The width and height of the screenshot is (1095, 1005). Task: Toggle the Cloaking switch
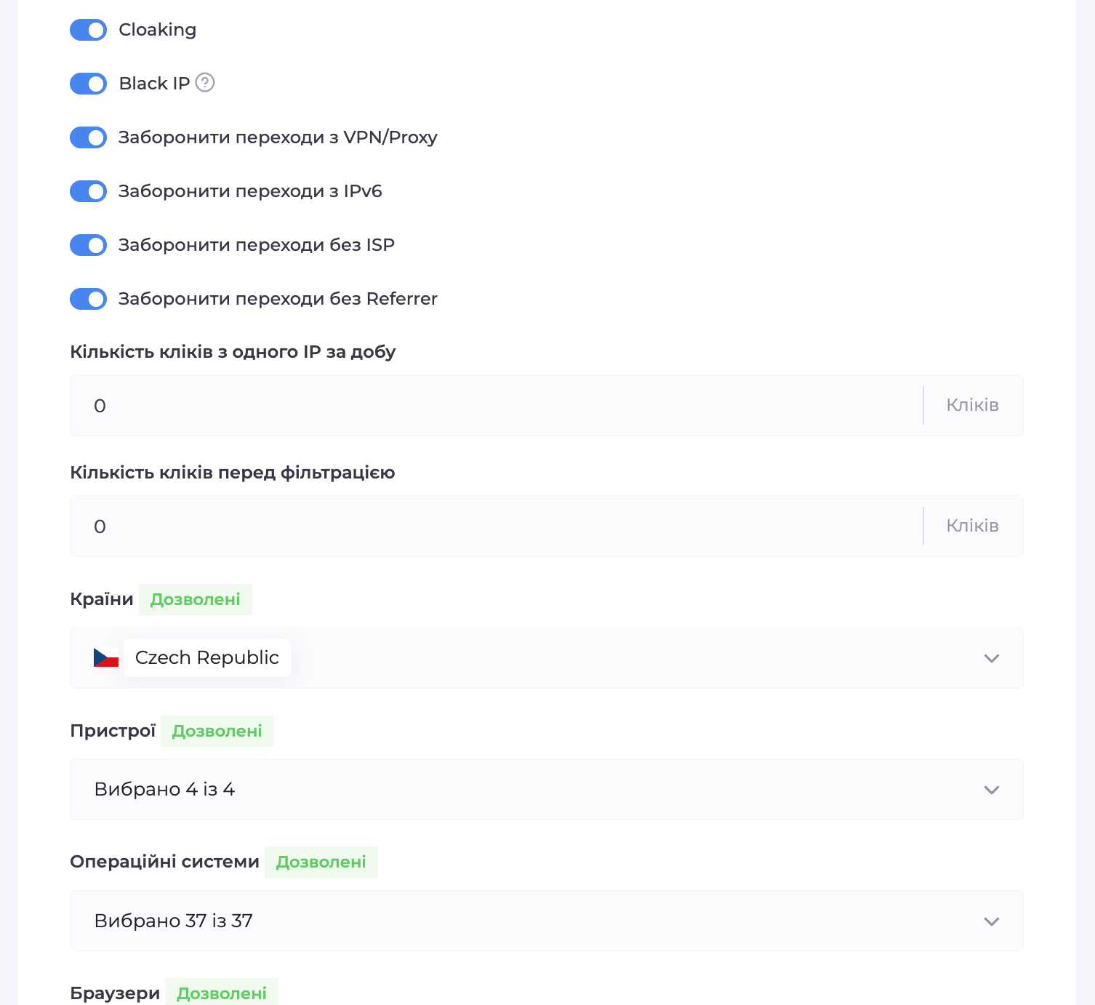[x=89, y=30]
